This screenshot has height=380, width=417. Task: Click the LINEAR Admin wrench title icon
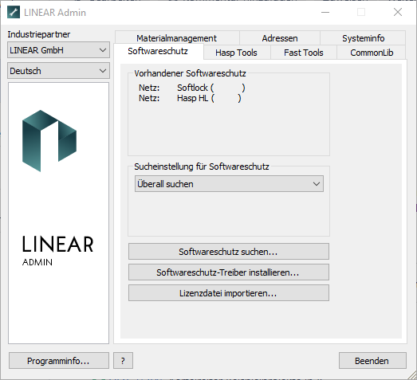tap(14, 12)
